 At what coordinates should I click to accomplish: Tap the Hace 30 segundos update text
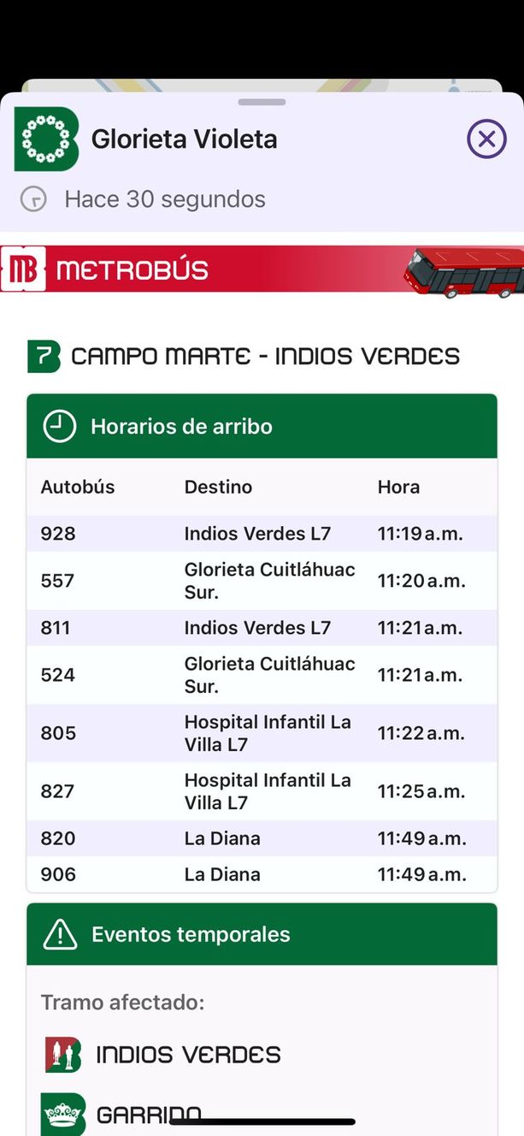pos(165,200)
